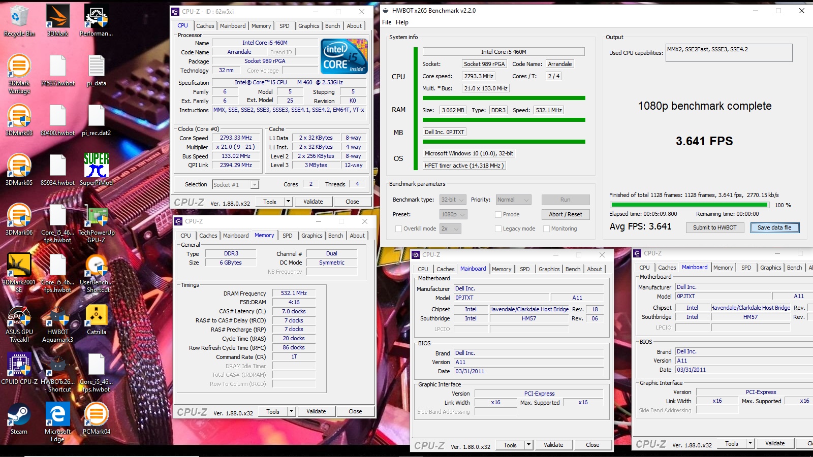Open the UserBenchmark shortcut icon
813x457 pixels.
pos(97,273)
